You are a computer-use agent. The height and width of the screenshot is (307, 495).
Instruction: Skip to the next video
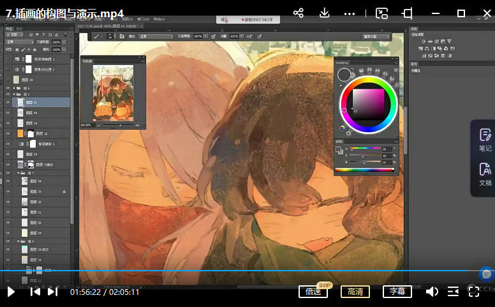pos(52,292)
